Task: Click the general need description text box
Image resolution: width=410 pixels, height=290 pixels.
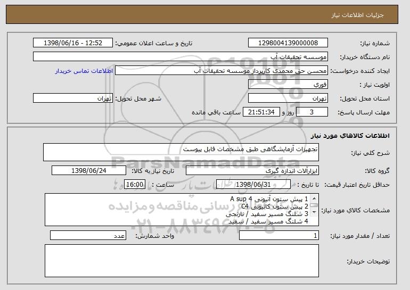Action: (181, 152)
